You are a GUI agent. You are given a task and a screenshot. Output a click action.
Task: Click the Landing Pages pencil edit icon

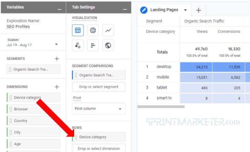pos(144,10)
